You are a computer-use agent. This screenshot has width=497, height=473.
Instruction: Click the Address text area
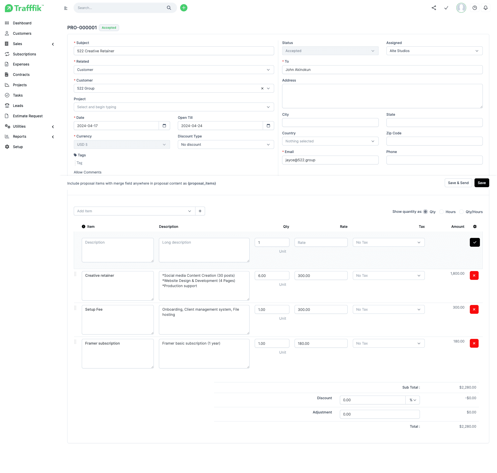point(382,96)
